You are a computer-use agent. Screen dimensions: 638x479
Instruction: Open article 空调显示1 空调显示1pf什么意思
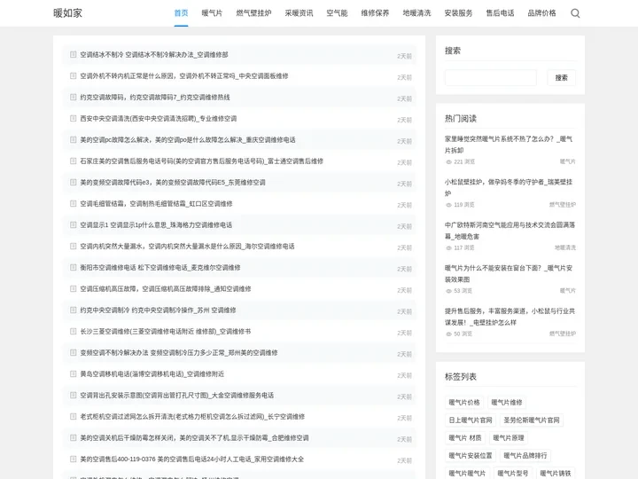coord(156,224)
